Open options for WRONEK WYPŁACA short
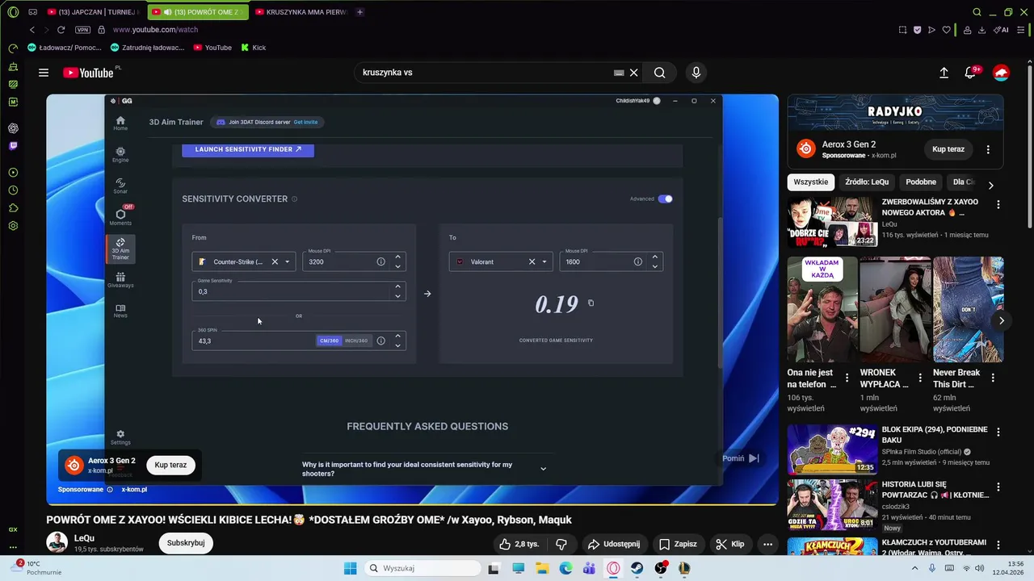1034x581 pixels. [919, 378]
